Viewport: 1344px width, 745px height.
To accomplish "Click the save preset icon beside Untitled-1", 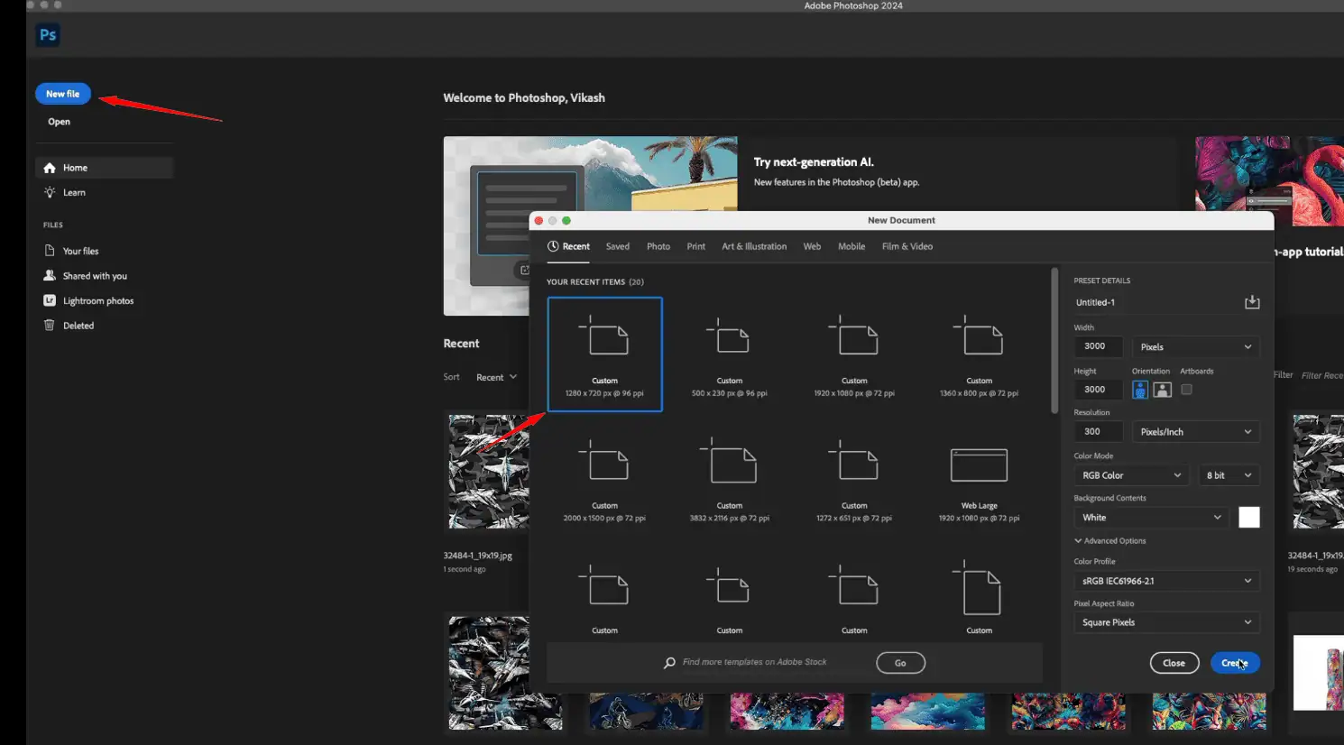I will [1251, 302].
